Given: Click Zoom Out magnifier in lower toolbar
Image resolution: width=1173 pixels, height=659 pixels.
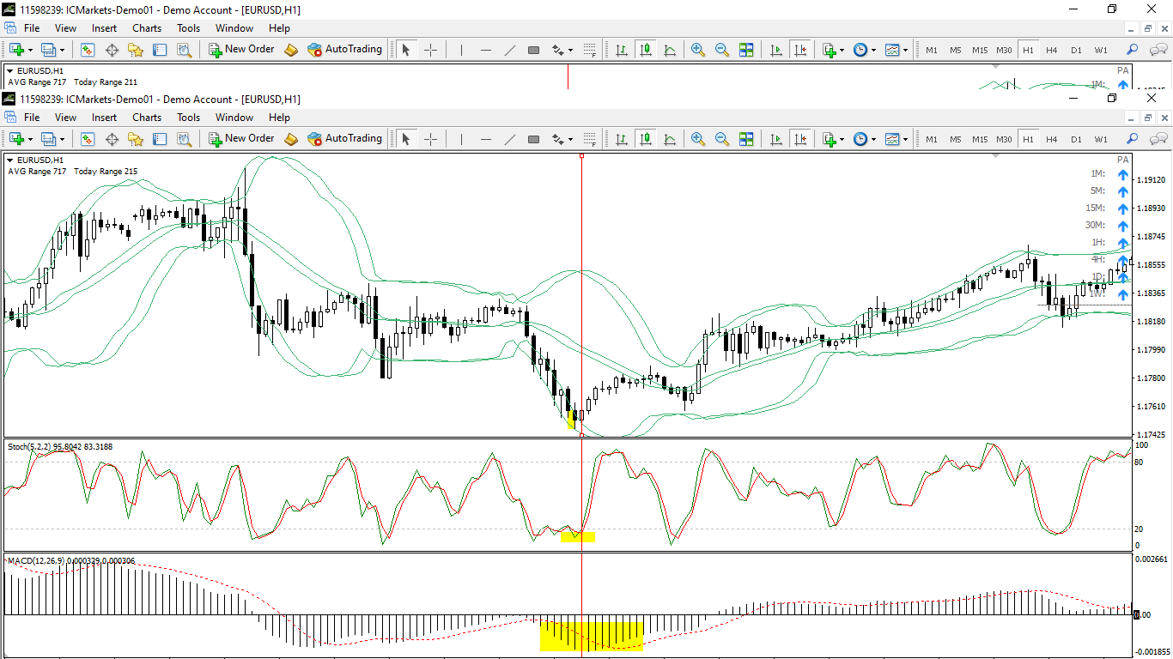Looking at the screenshot, I should [x=722, y=139].
